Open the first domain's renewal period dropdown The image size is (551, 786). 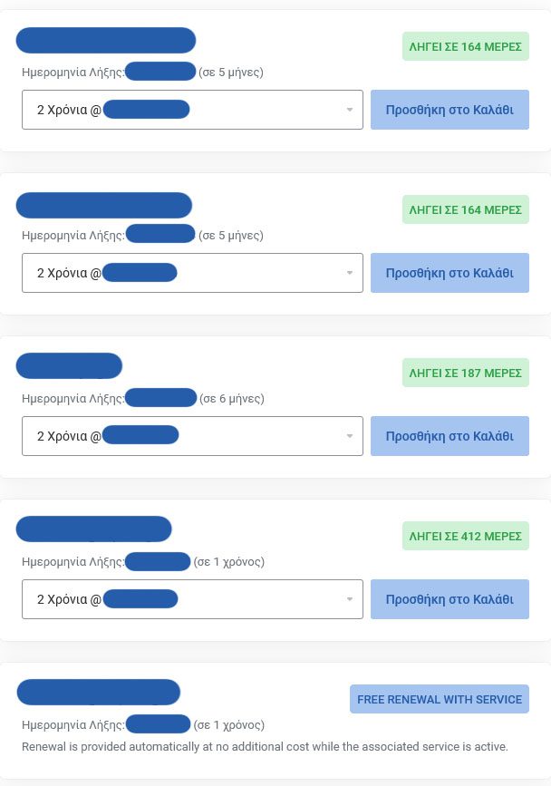[192, 110]
